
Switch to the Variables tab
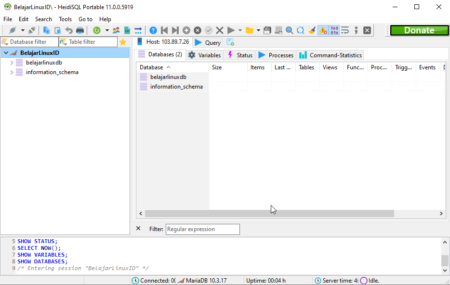(205, 55)
